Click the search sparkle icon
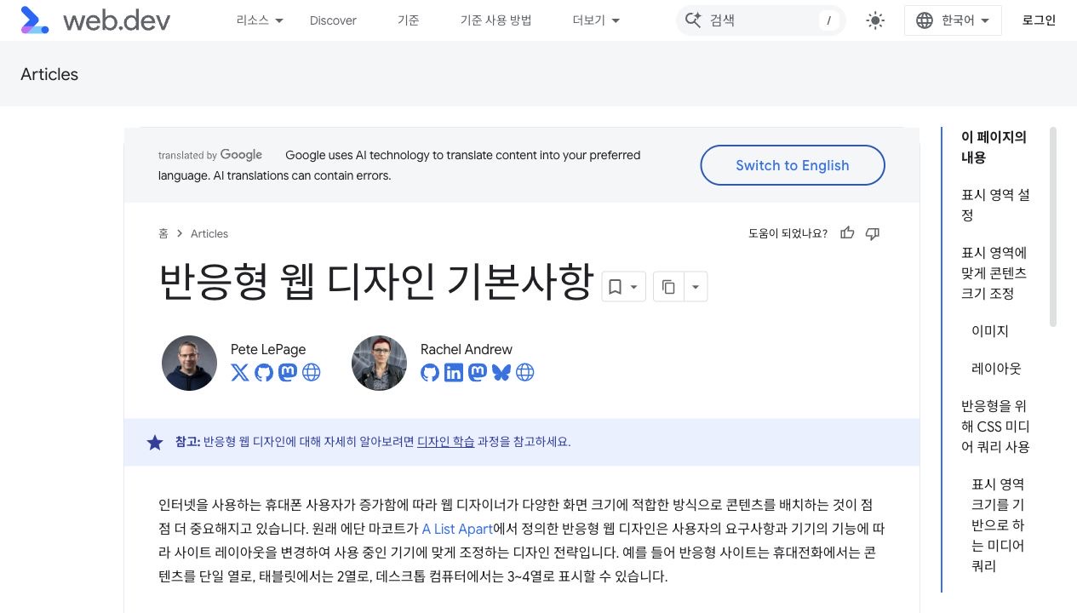Image resolution: width=1077 pixels, height=613 pixels. click(x=693, y=20)
